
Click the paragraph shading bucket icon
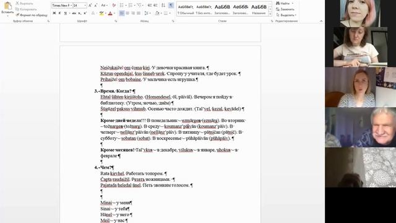click(x=157, y=13)
